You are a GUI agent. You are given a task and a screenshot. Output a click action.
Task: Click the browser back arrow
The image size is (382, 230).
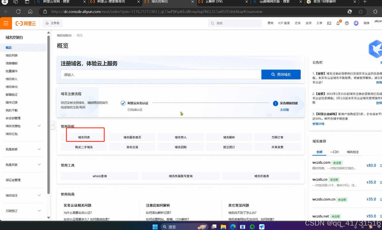[6, 12]
